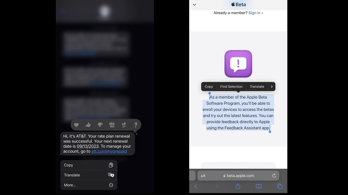Tap Find Selection in the selection popup
Screen dimensions: 348x195
tap(231, 87)
